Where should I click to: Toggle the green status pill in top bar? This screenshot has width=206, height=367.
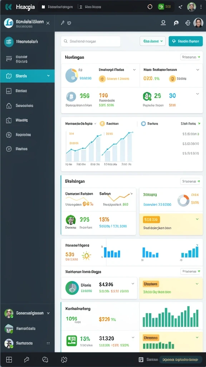[165, 7]
